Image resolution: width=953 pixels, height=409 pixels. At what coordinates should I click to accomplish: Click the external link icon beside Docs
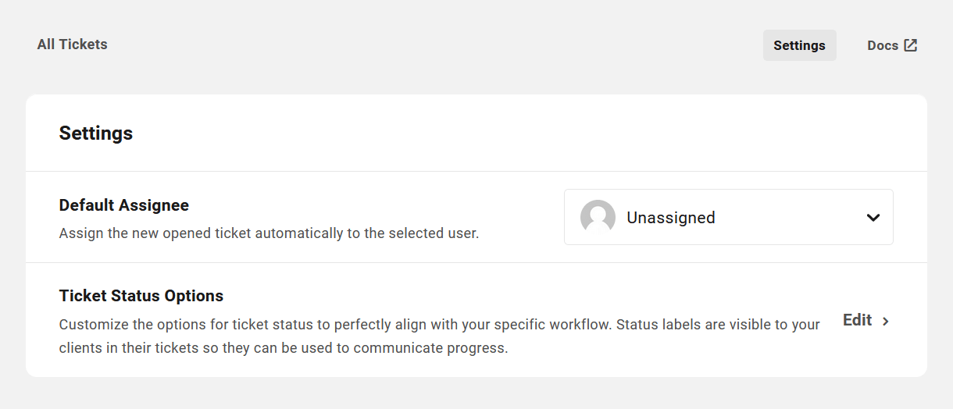tap(911, 45)
